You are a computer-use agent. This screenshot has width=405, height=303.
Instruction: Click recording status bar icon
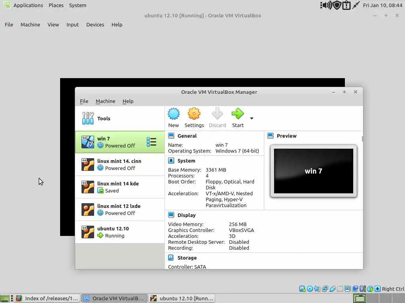(x=355, y=289)
